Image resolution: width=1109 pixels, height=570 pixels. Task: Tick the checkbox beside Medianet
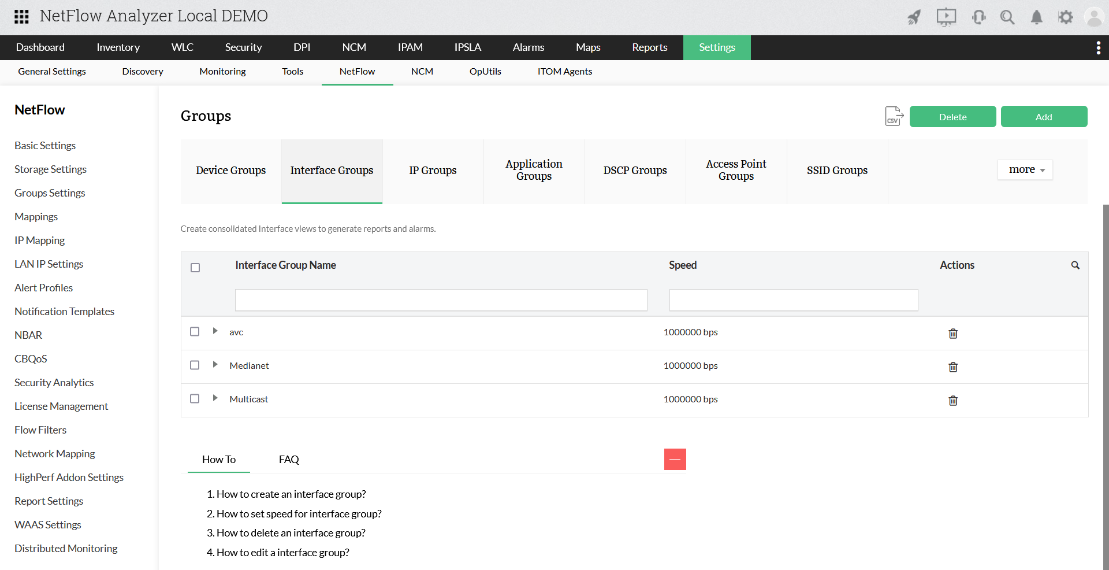pos(195,365)
